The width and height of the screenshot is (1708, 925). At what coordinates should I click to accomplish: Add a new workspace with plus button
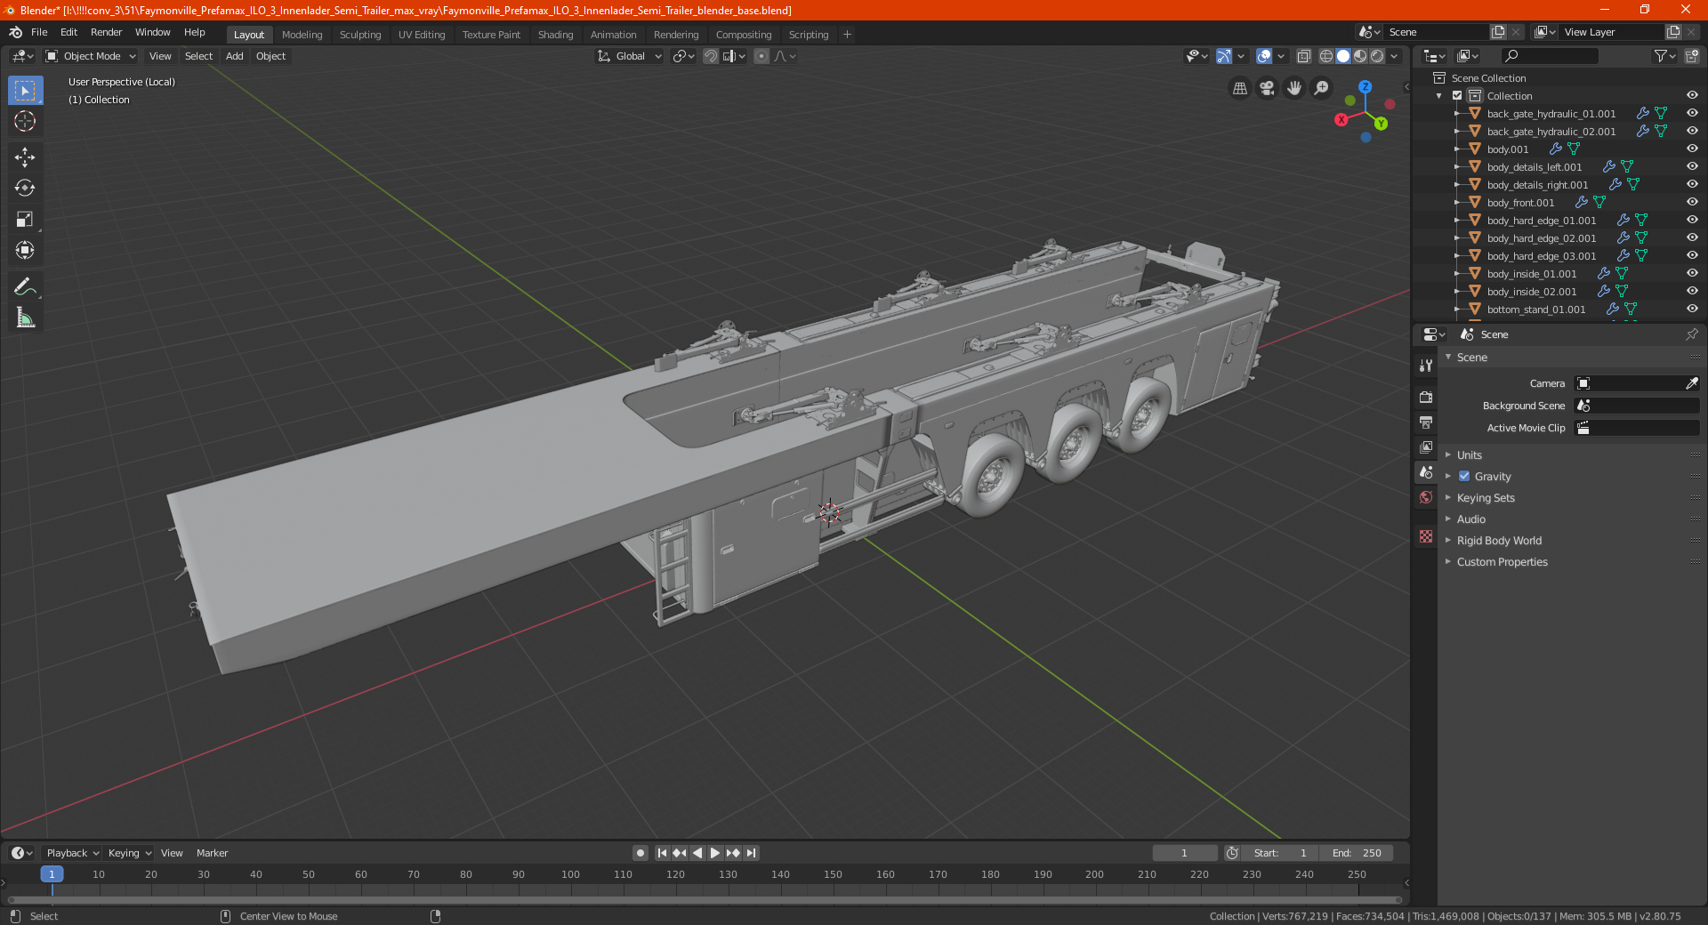(847, 35)
